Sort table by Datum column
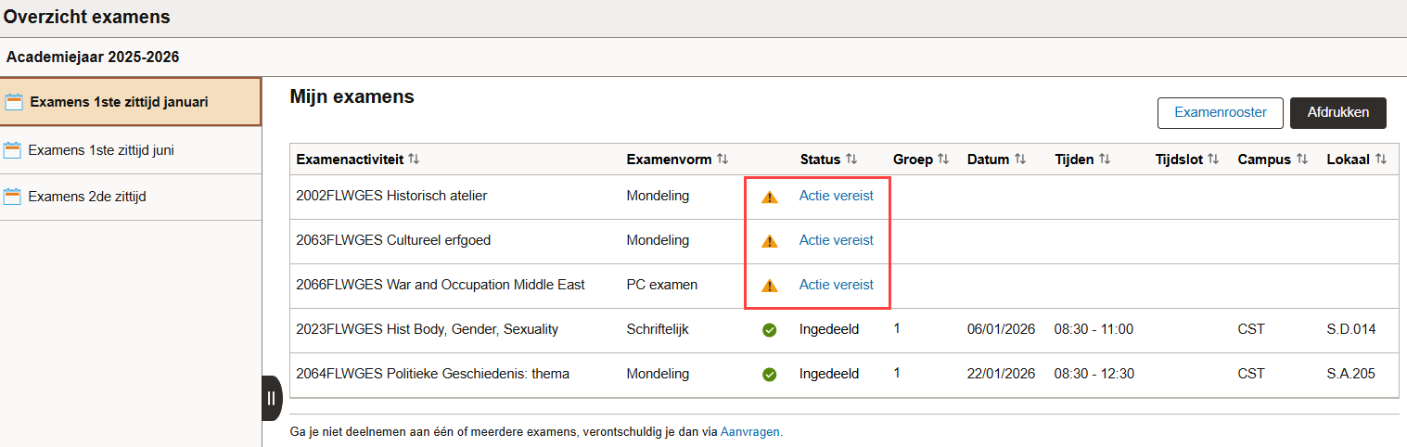This screenshot has width=1407, height=447. click(x=1019, y=160)
